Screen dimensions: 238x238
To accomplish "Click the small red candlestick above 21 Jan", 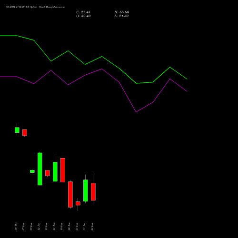I will click(x=78, y=203).
